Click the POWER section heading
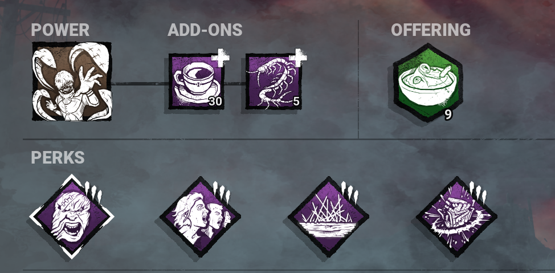 tap(60, 30)
